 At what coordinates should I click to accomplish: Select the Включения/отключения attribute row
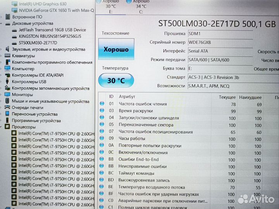pos(189,153)
